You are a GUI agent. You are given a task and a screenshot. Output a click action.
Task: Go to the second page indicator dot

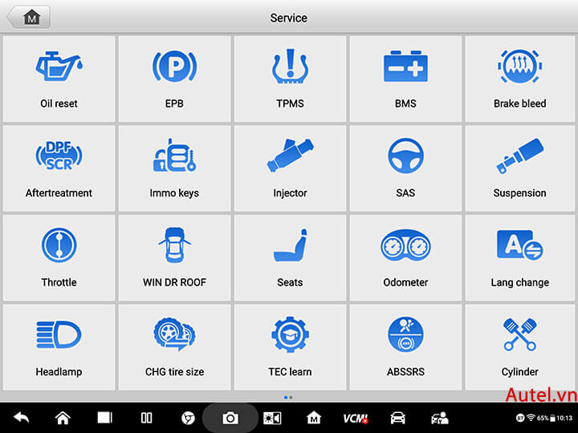point(291,397)
